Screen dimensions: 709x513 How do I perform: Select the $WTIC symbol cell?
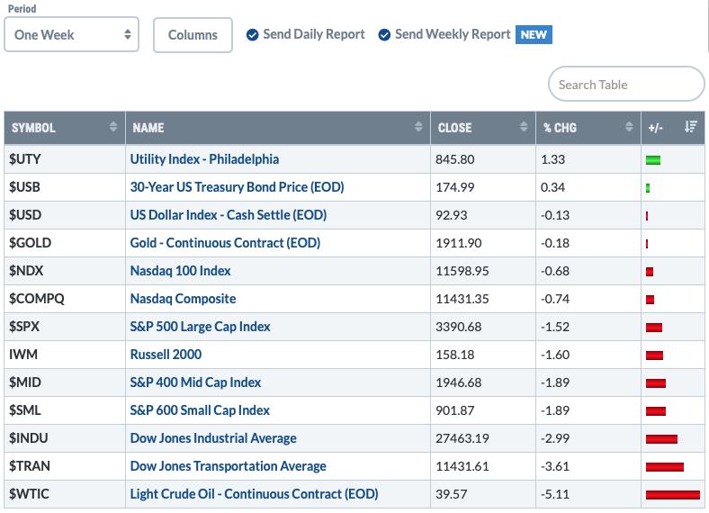(65, 494)
